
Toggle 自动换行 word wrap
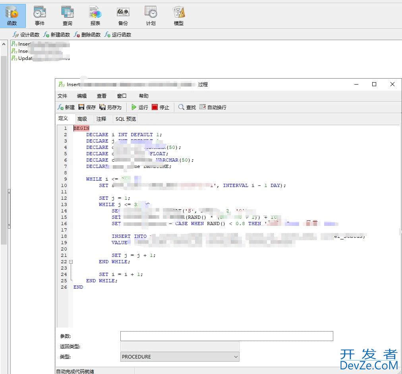213,107
